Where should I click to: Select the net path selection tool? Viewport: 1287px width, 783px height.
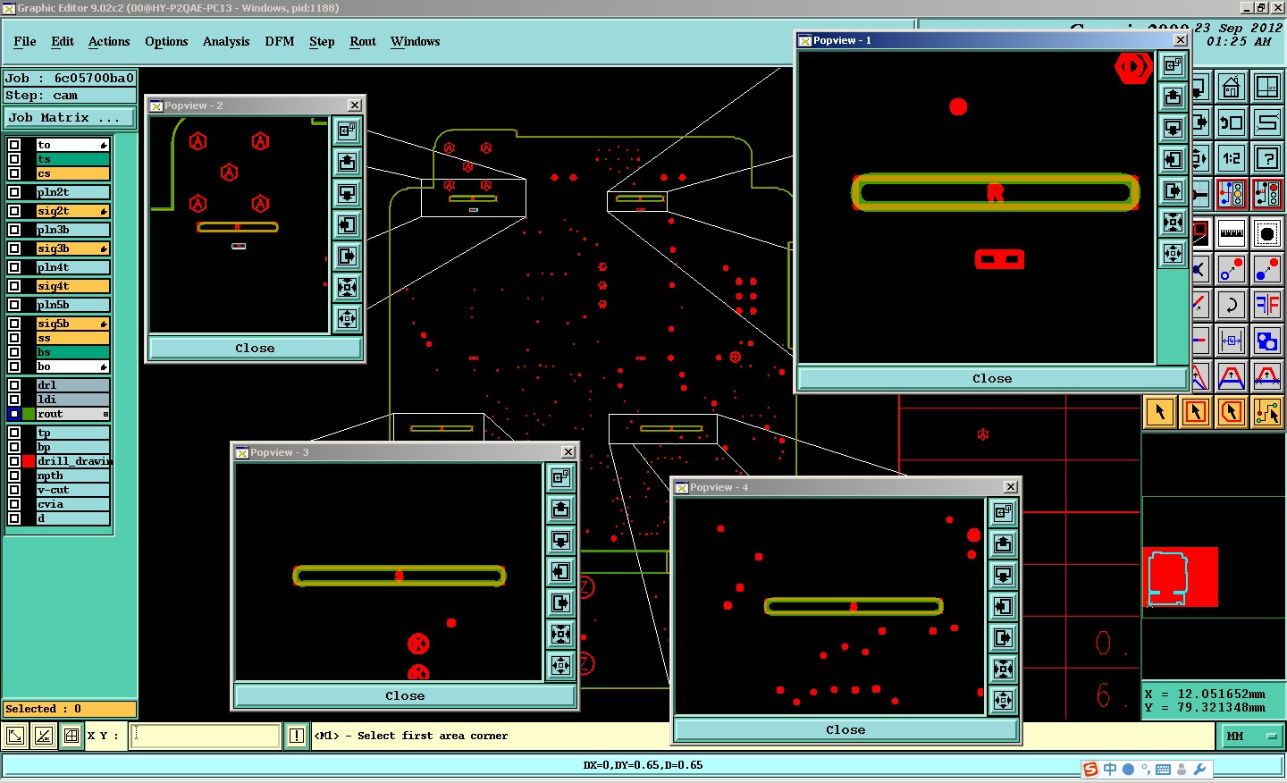pyautogui.click(x=1267, y=412)
